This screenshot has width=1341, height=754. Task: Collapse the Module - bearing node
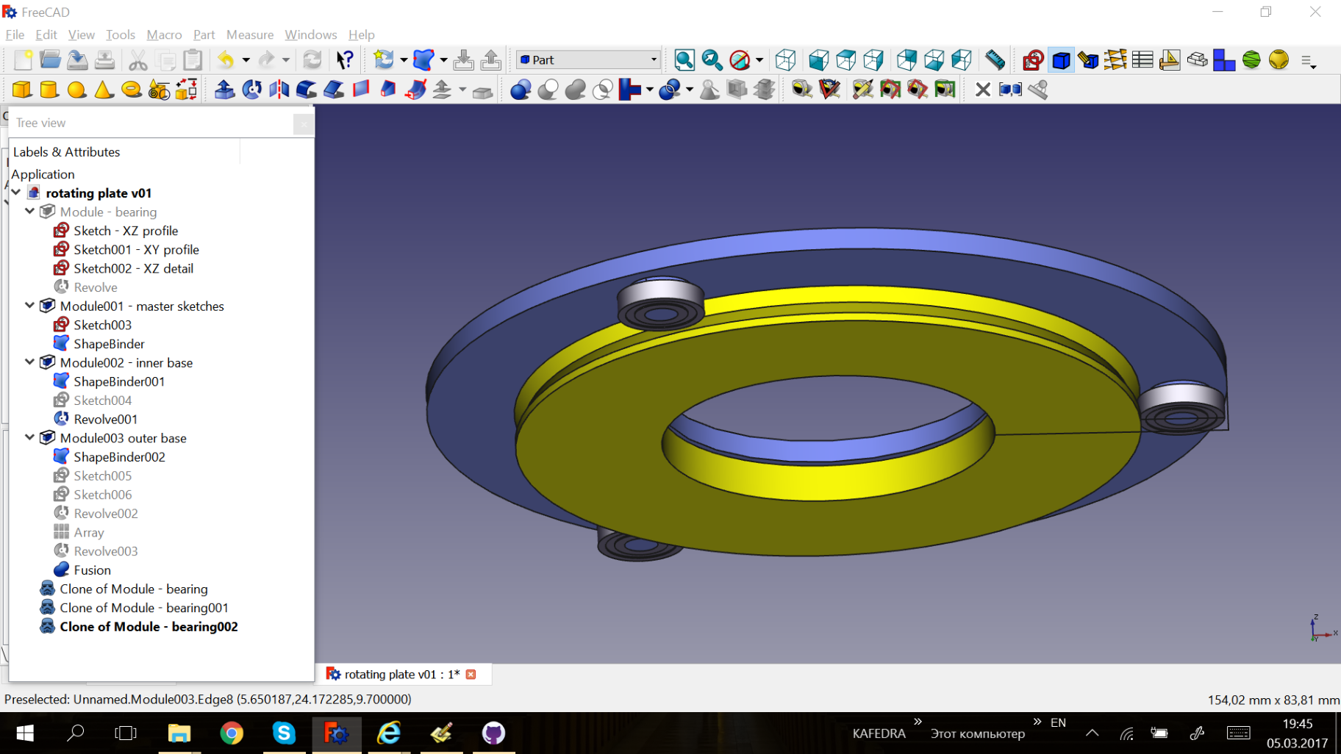[29, 211]
